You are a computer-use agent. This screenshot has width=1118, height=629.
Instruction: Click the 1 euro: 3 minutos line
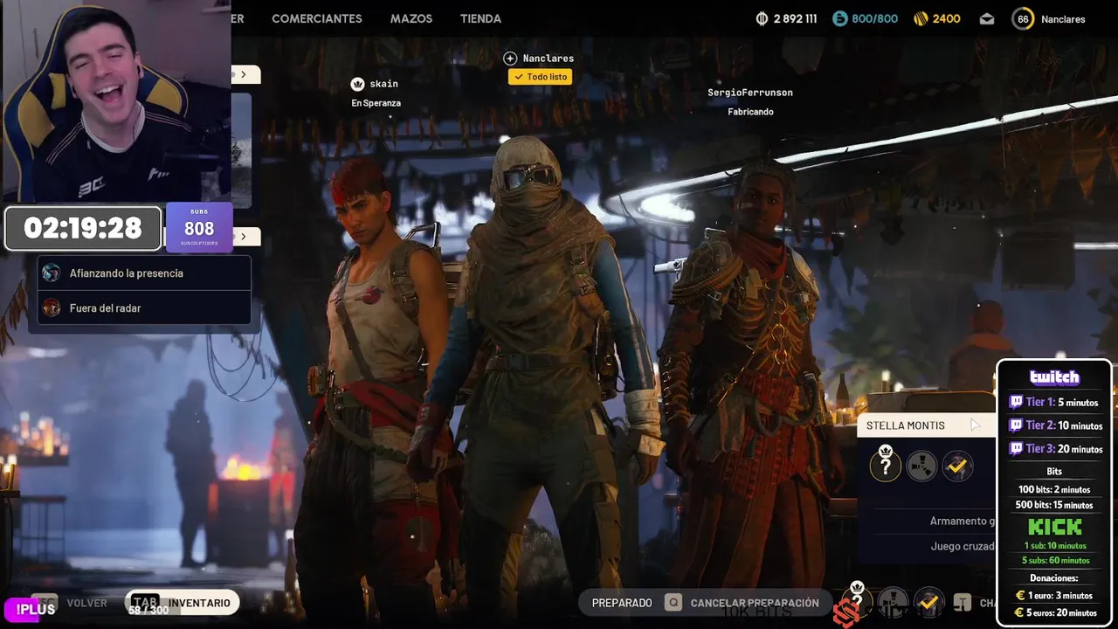point(1054,596)
